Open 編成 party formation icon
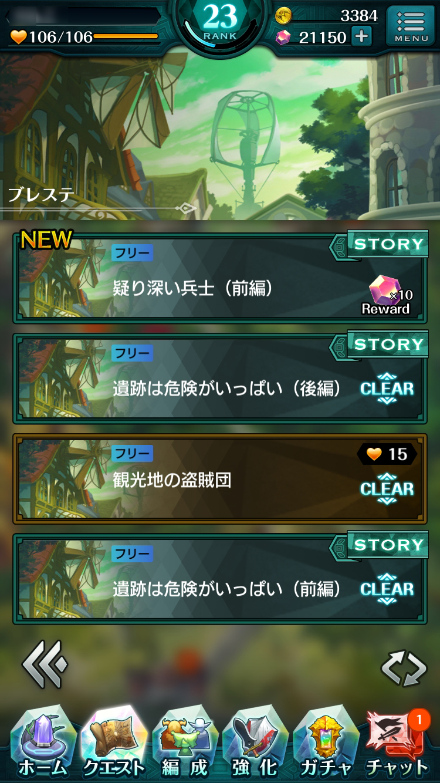 [x=184, y=743]
